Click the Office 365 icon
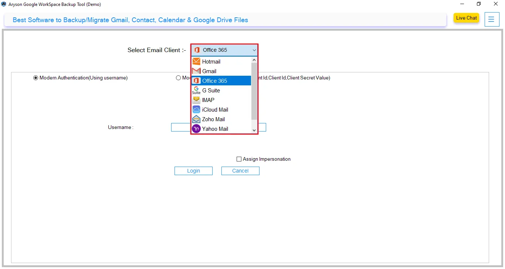This screenshot has height=269, width=505. pos(196,81)
